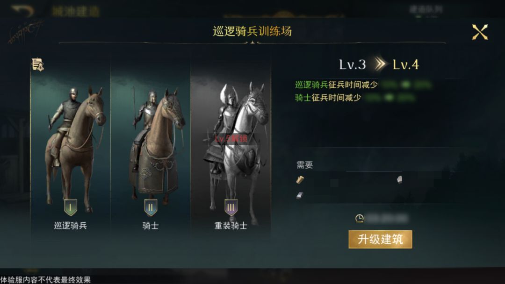Click the 巡逻骑兵 green link text
The height and width of the screenshot is (284, 505).
tap(311, 85)
